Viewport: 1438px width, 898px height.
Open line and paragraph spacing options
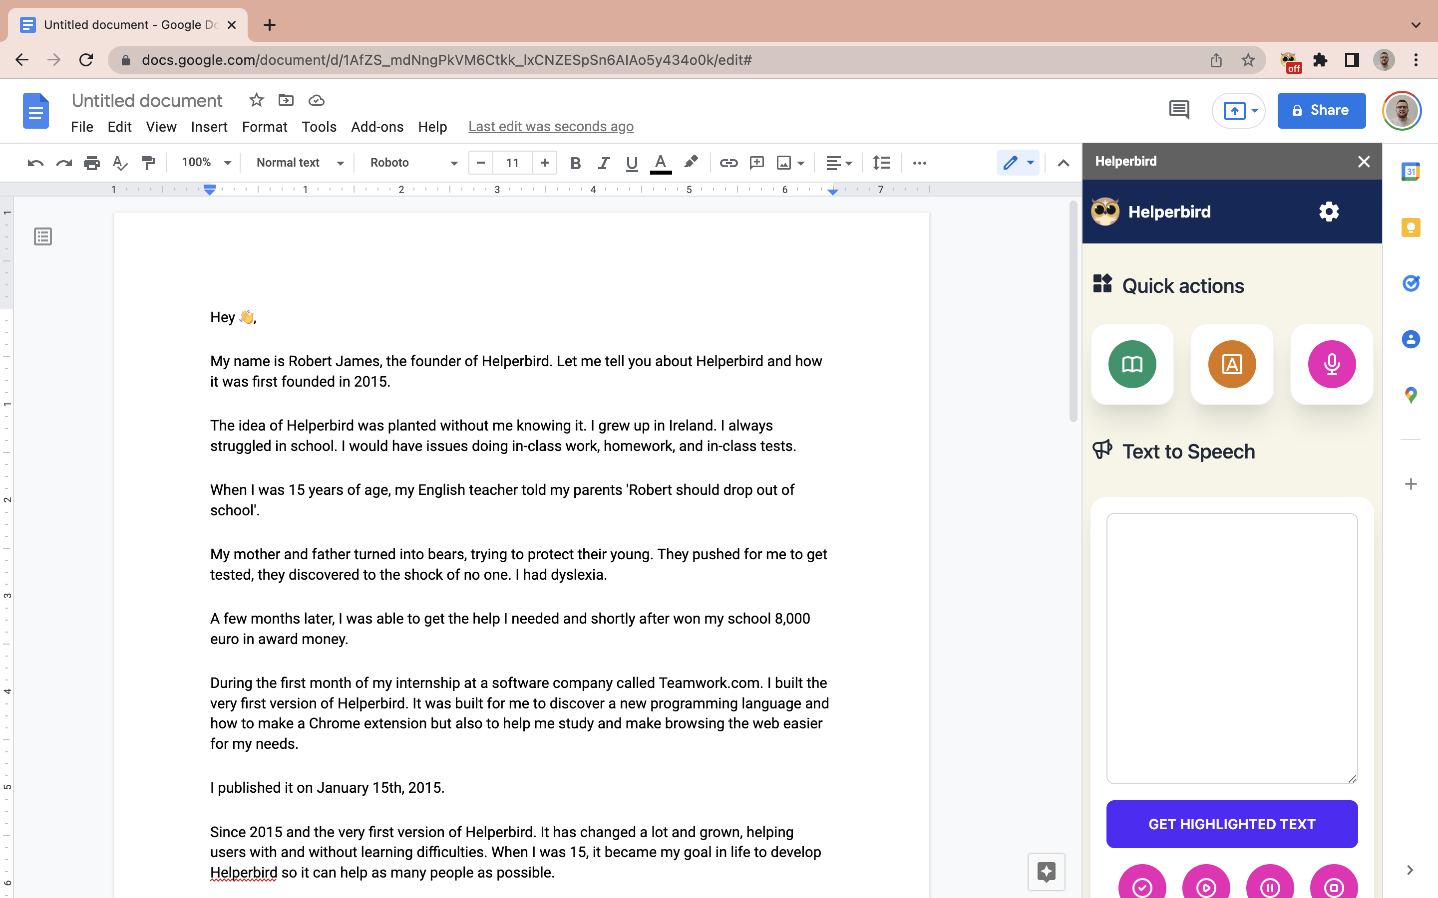tap(881, 163)
